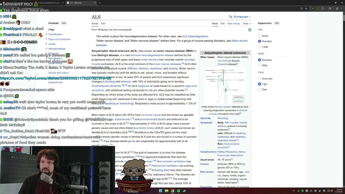Screen dimensions: 345x194
Task: Open the browser profile avatar icon
Action: click(337, 8)
